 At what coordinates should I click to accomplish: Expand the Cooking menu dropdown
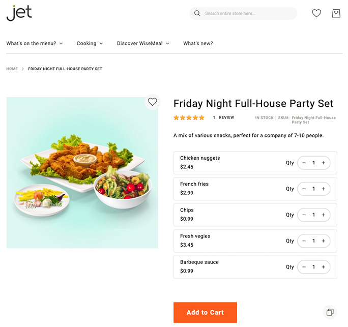point(90,44)
